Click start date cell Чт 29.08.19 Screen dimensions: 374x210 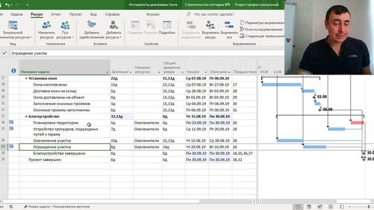tap(197, 147)
